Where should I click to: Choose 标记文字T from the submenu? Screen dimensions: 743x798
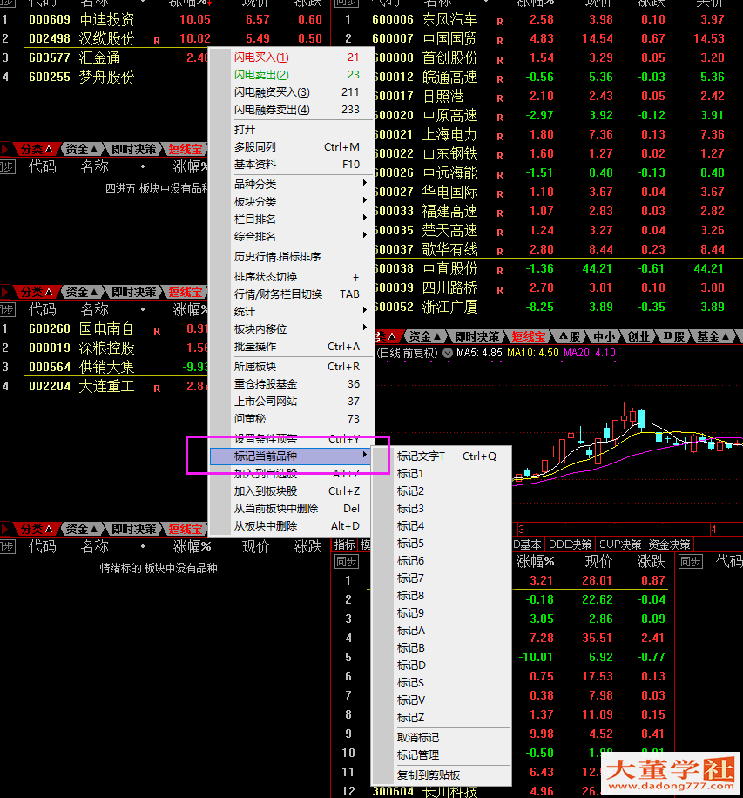pyautogui.click(x=421, y=456)
